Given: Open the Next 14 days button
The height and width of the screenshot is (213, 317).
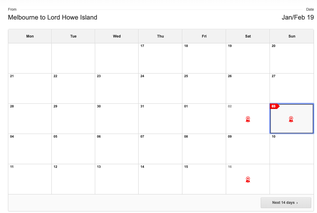Looking at the screenshot, I should [x=286, y=203].
